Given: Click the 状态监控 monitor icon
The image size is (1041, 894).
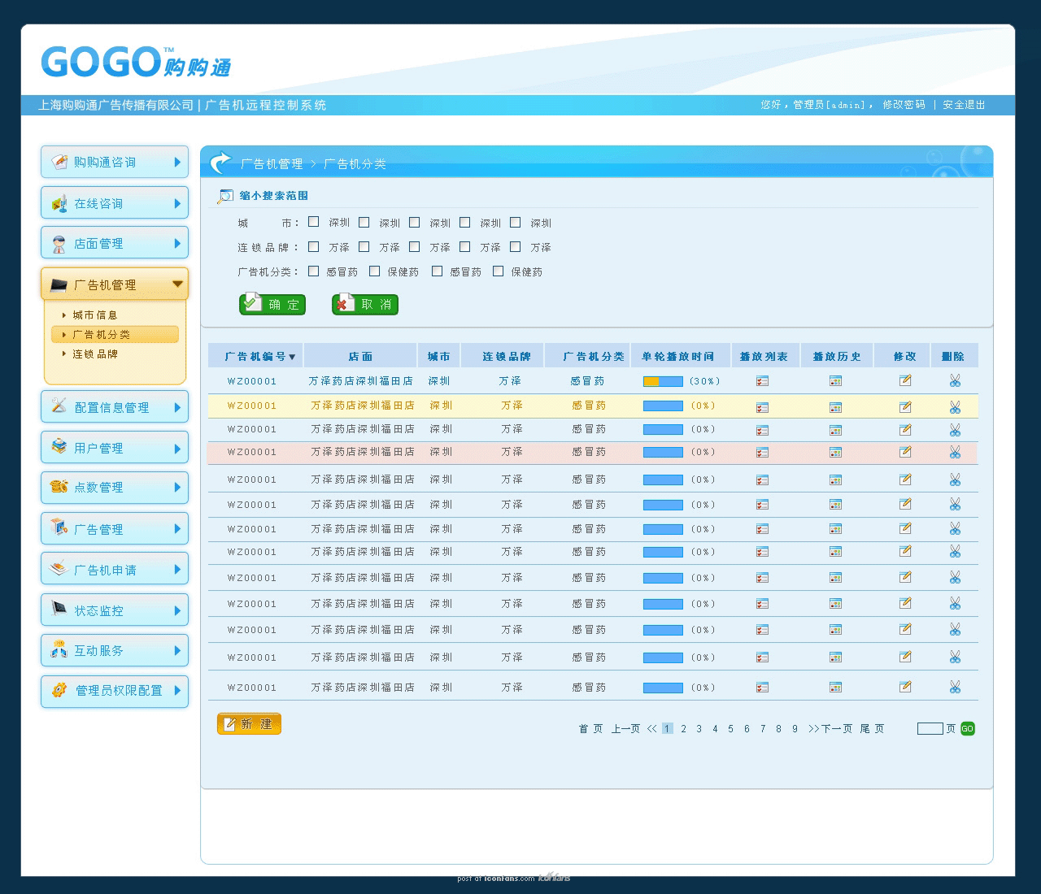Looking at the screenshot, I should [x=59, y=609].
